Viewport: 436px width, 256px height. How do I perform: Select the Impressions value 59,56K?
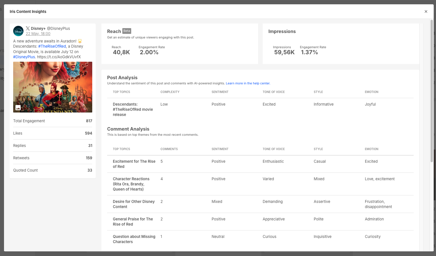tap(284, 52)
